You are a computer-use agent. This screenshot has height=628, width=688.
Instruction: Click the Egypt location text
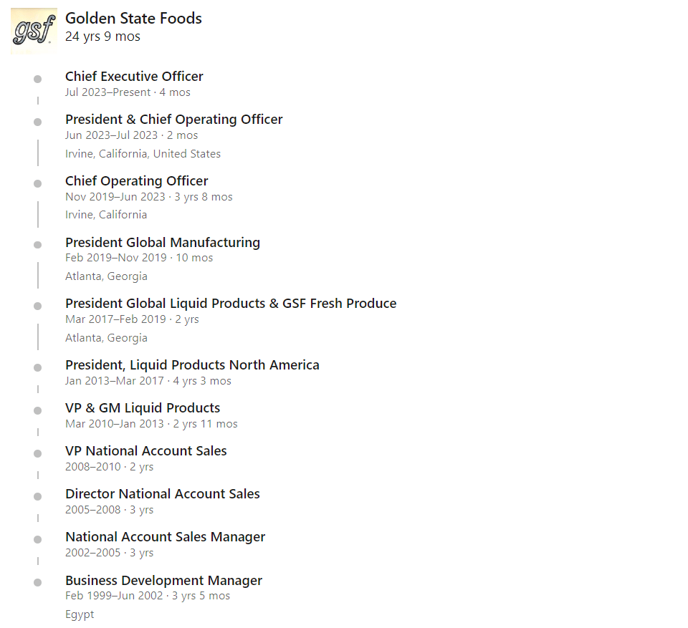(x=80, y=614)
